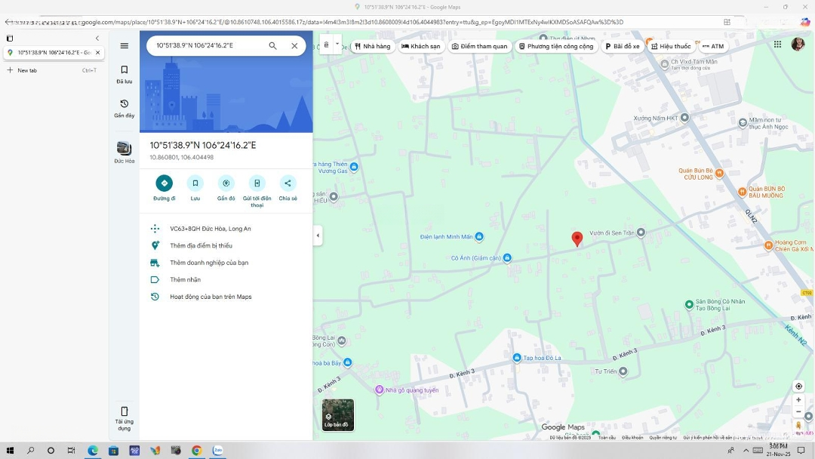Toggle the Lớp bản đồ satellite layer thumbnail
The image size is (815, 459).
coord(337,414)
